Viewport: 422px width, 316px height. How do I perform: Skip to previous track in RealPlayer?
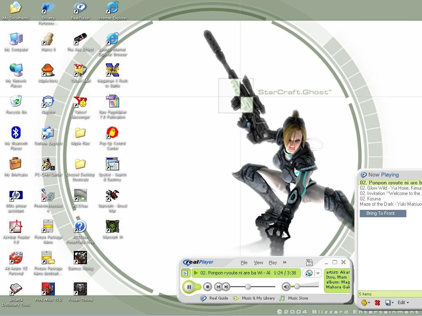(218, 287)
